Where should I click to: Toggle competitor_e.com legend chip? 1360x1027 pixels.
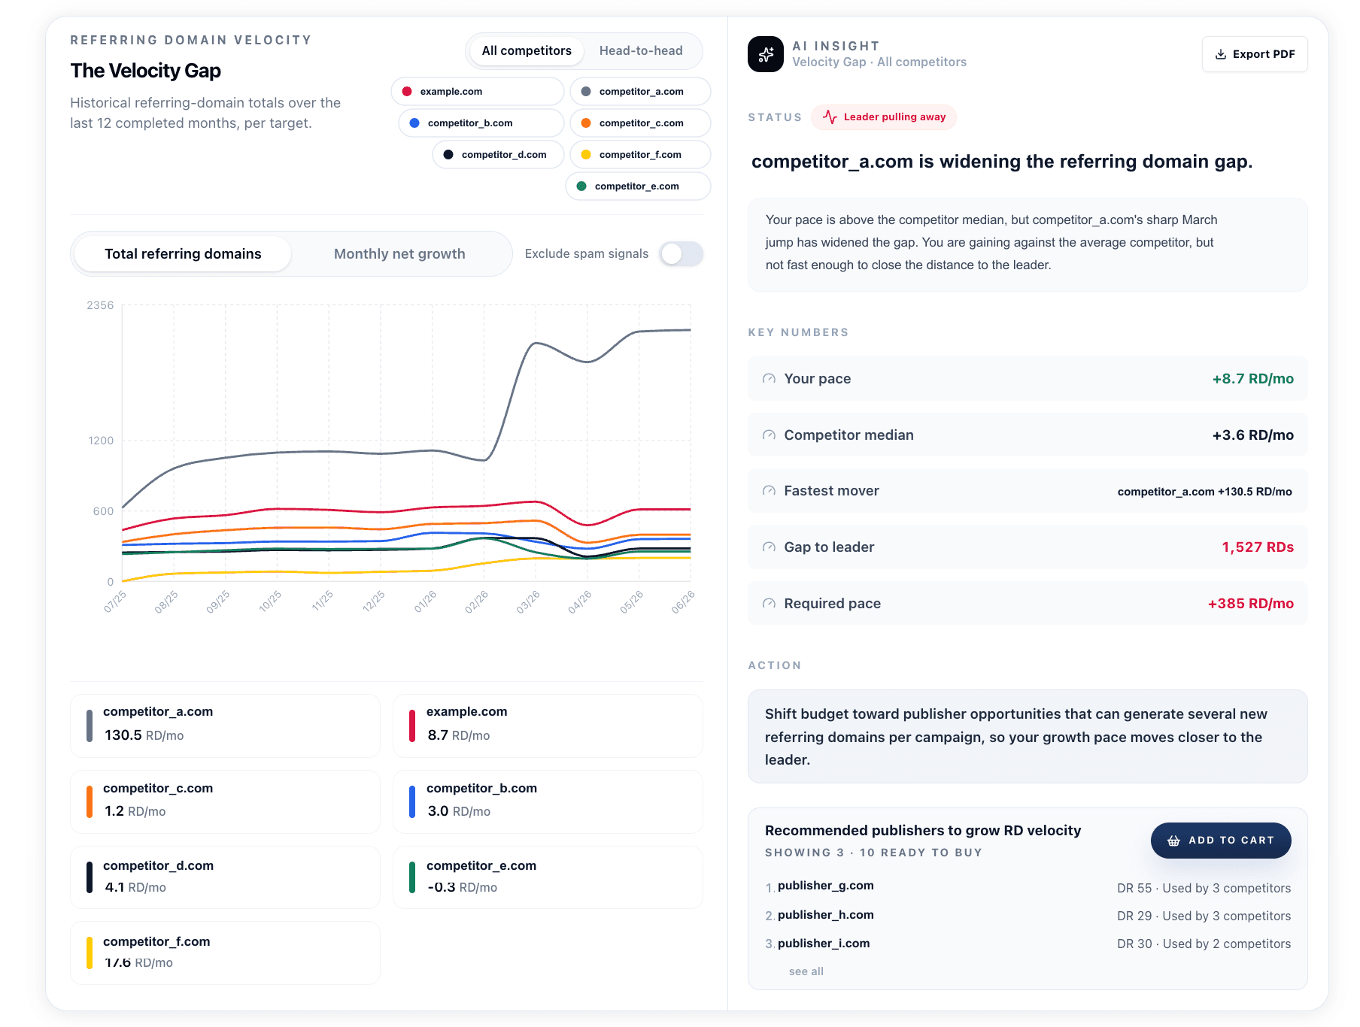point(638,186)
